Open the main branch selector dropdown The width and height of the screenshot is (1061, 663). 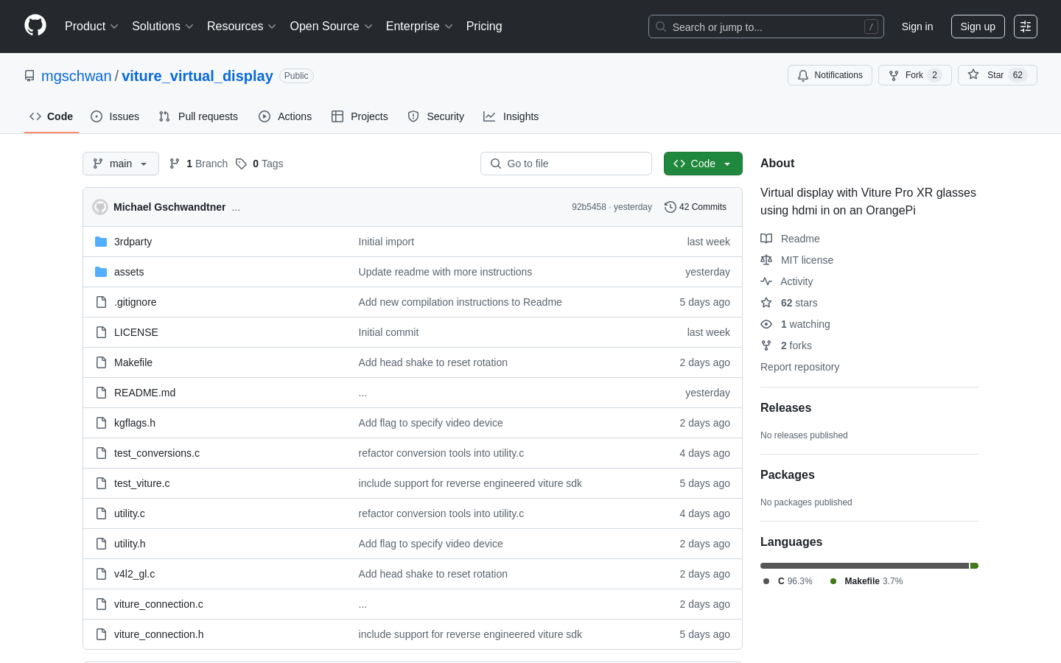pyautogui.click(x=121, y=164)
